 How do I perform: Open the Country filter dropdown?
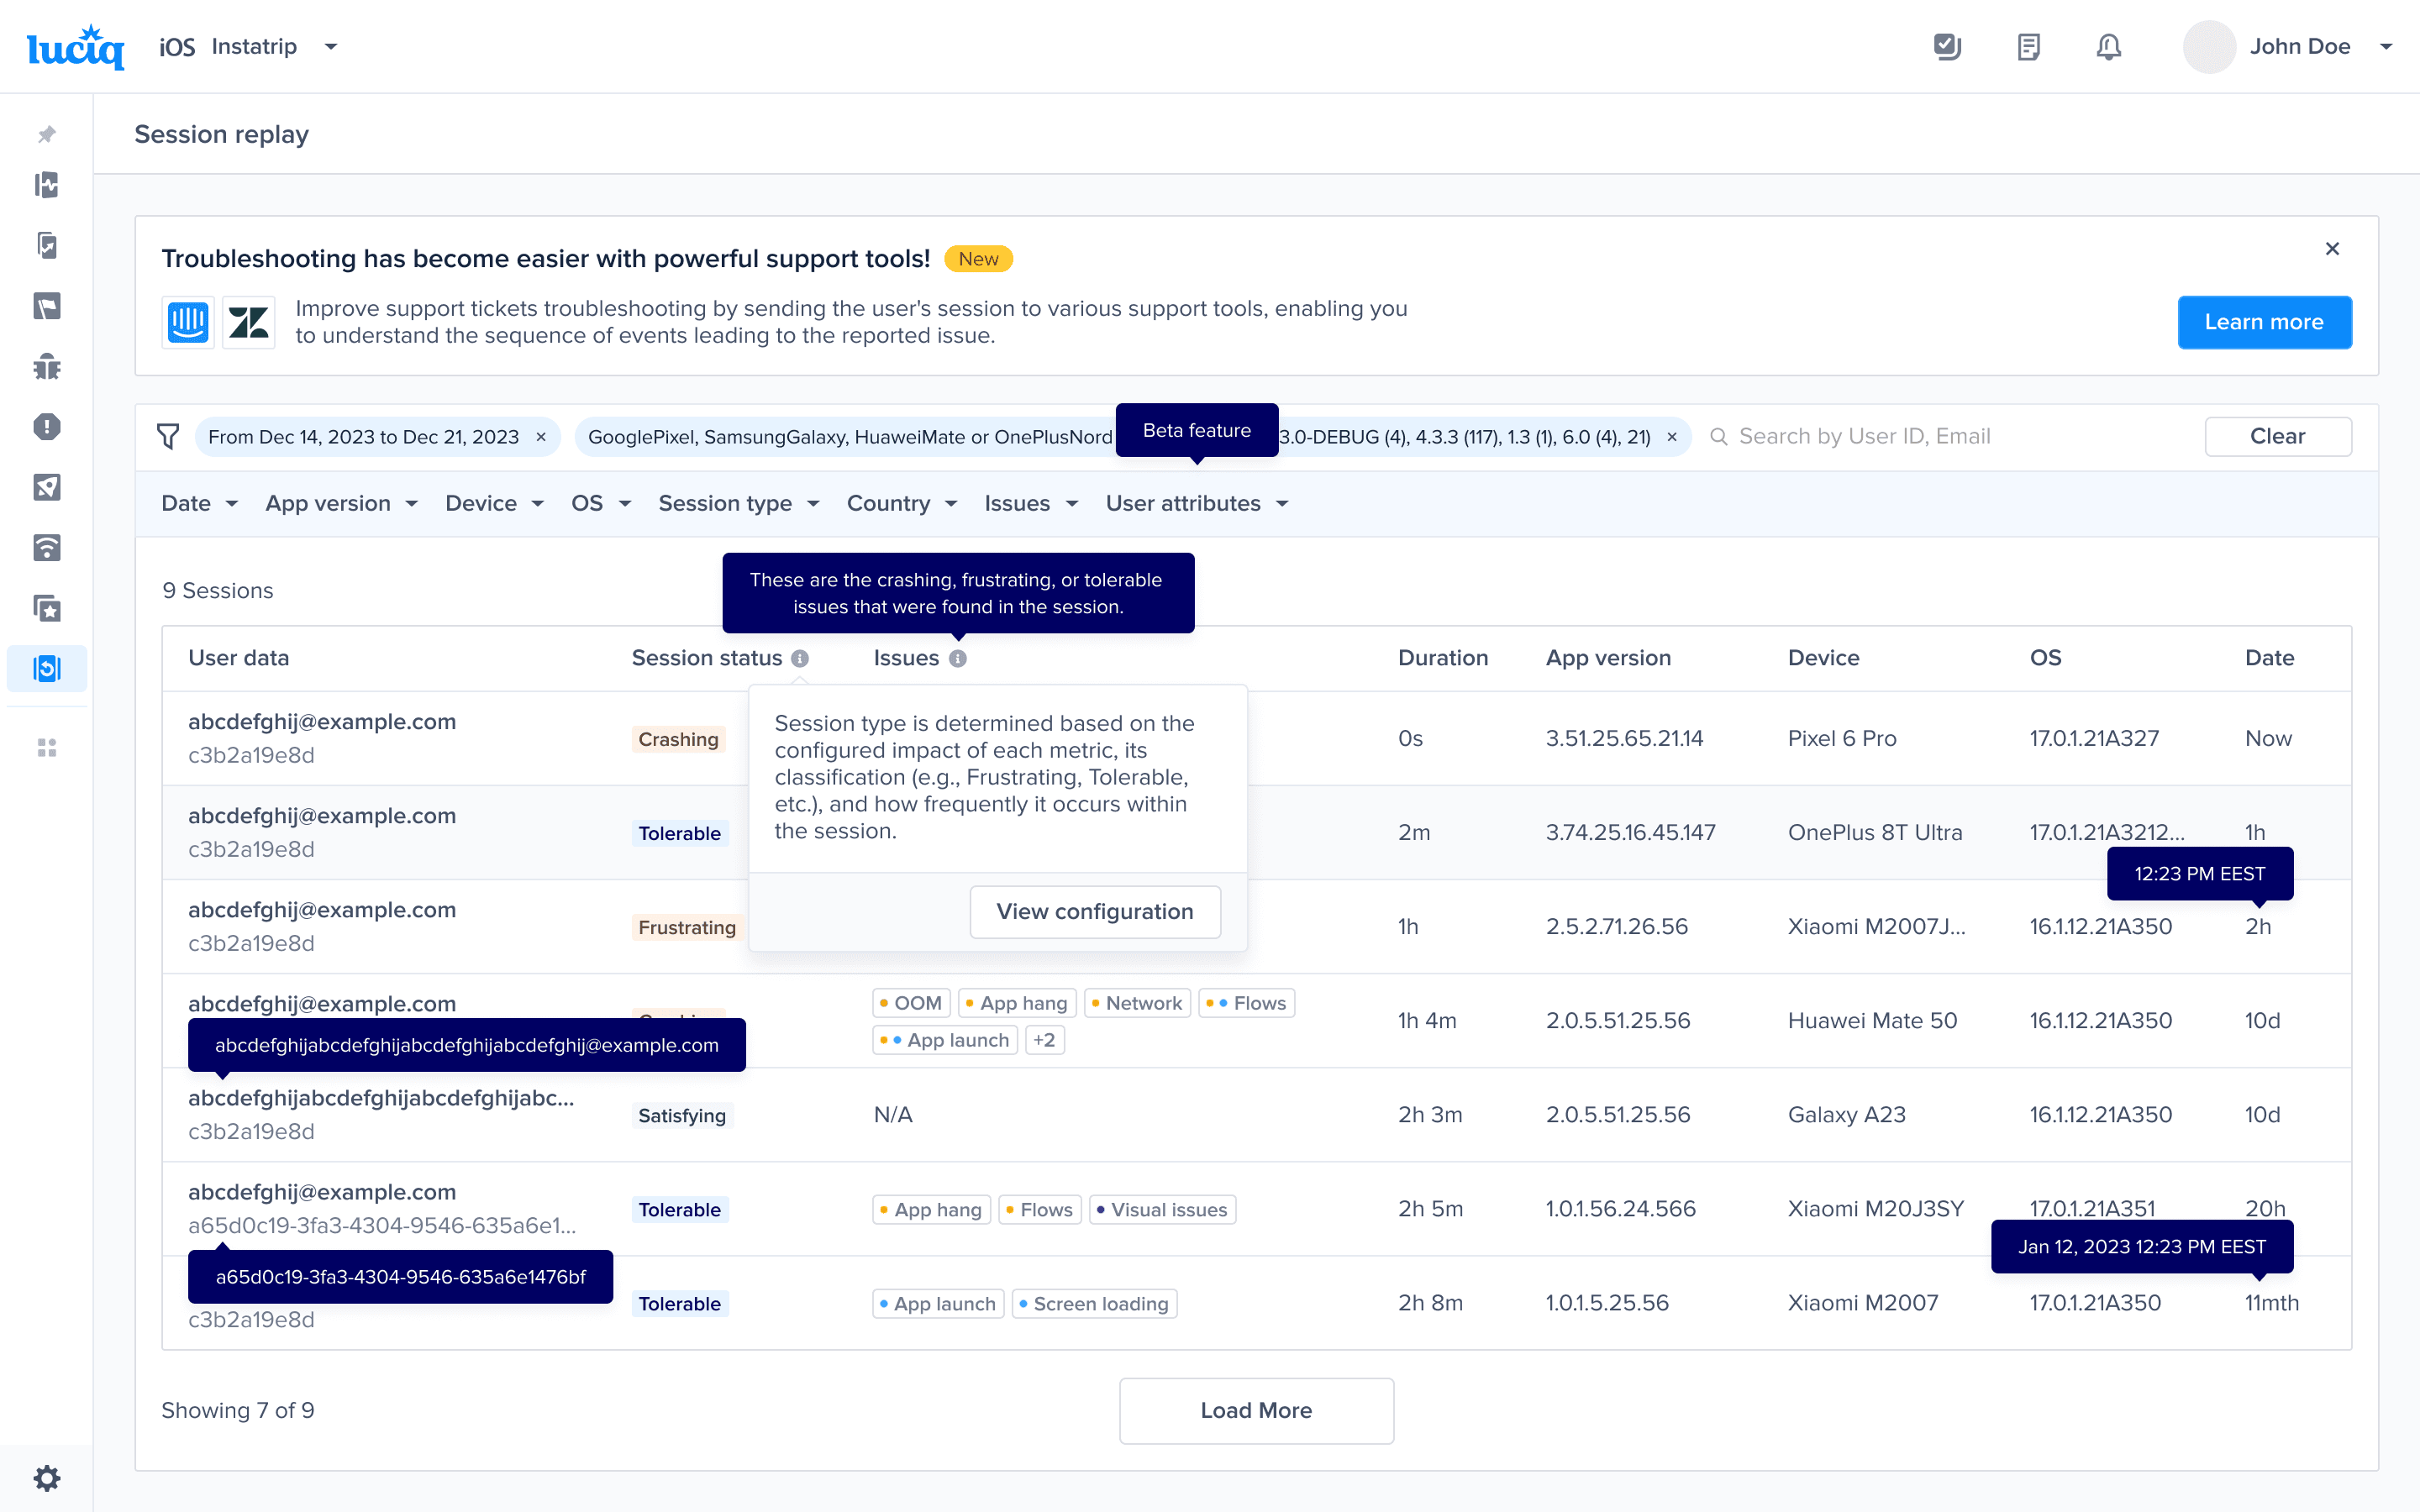pos(902,503)
